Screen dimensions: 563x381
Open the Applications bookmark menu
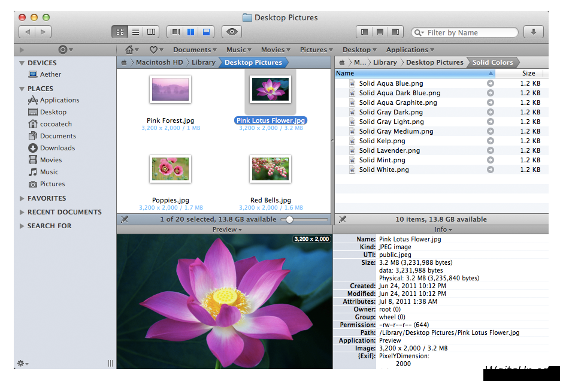tap(410, 50)
